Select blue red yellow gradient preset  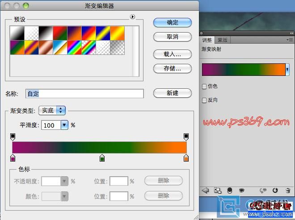click(x=89, y=33)
